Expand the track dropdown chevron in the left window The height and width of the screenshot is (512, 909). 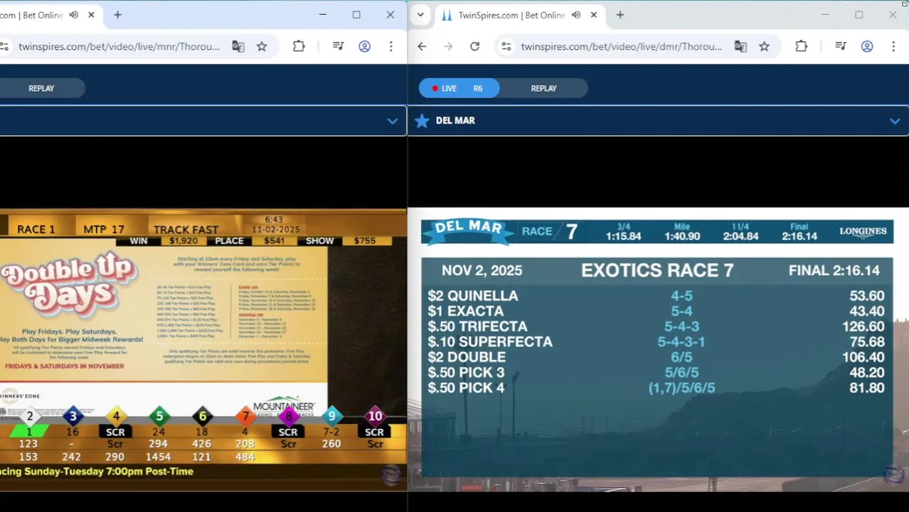pyautogui.click(x=392, y=121)
